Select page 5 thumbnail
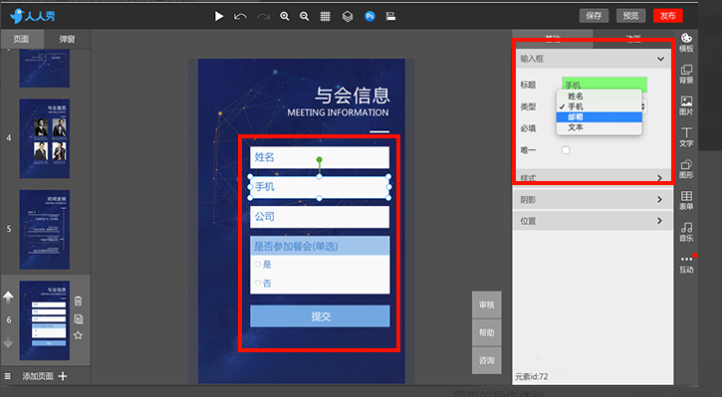 (x=44, y=229)
